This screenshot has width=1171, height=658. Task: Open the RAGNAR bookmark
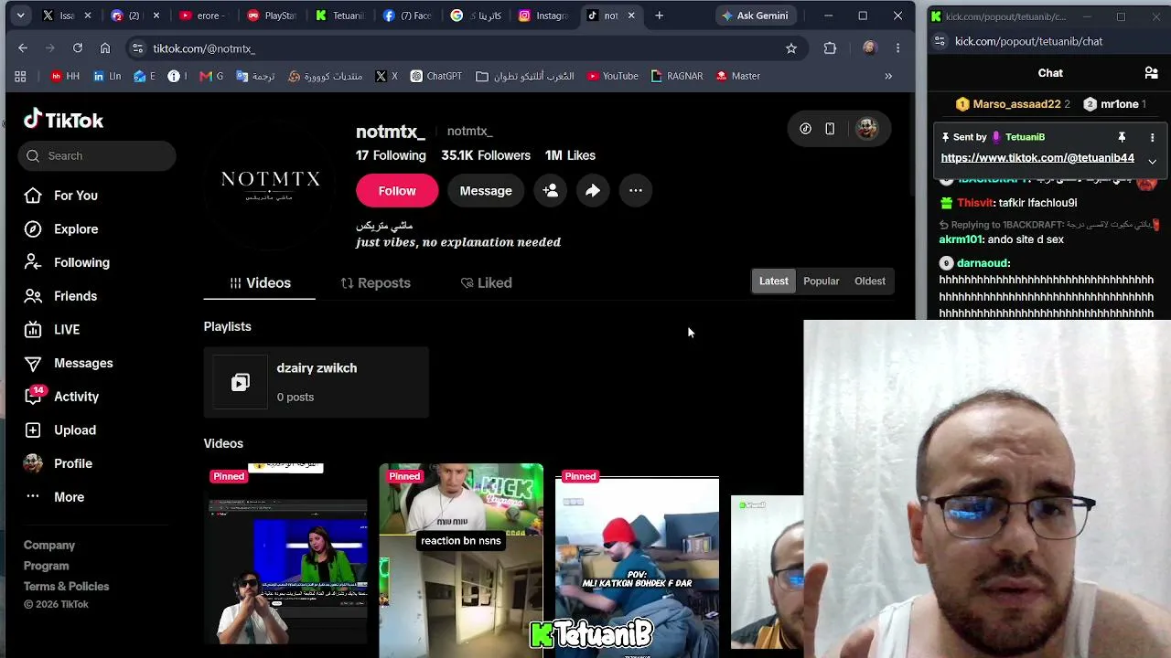[x=677, y=77]
